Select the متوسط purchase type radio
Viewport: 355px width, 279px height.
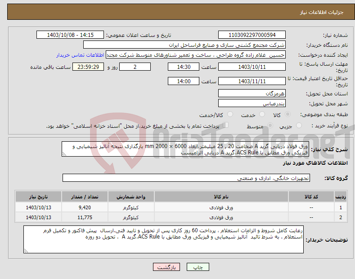pyautogui.click(x=270, y=125)
